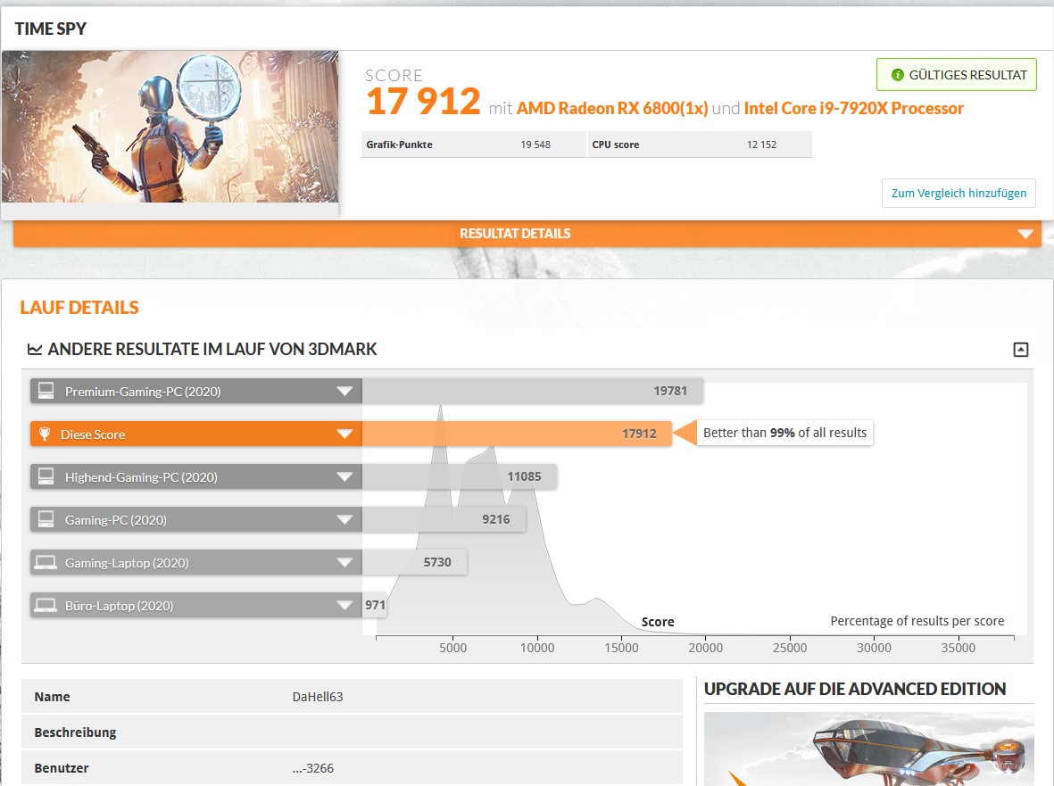Image resolution: width=1054 pixels, height=786 pixels.
Task: Click the Percentage of results per score label
Action: [917, 621]
